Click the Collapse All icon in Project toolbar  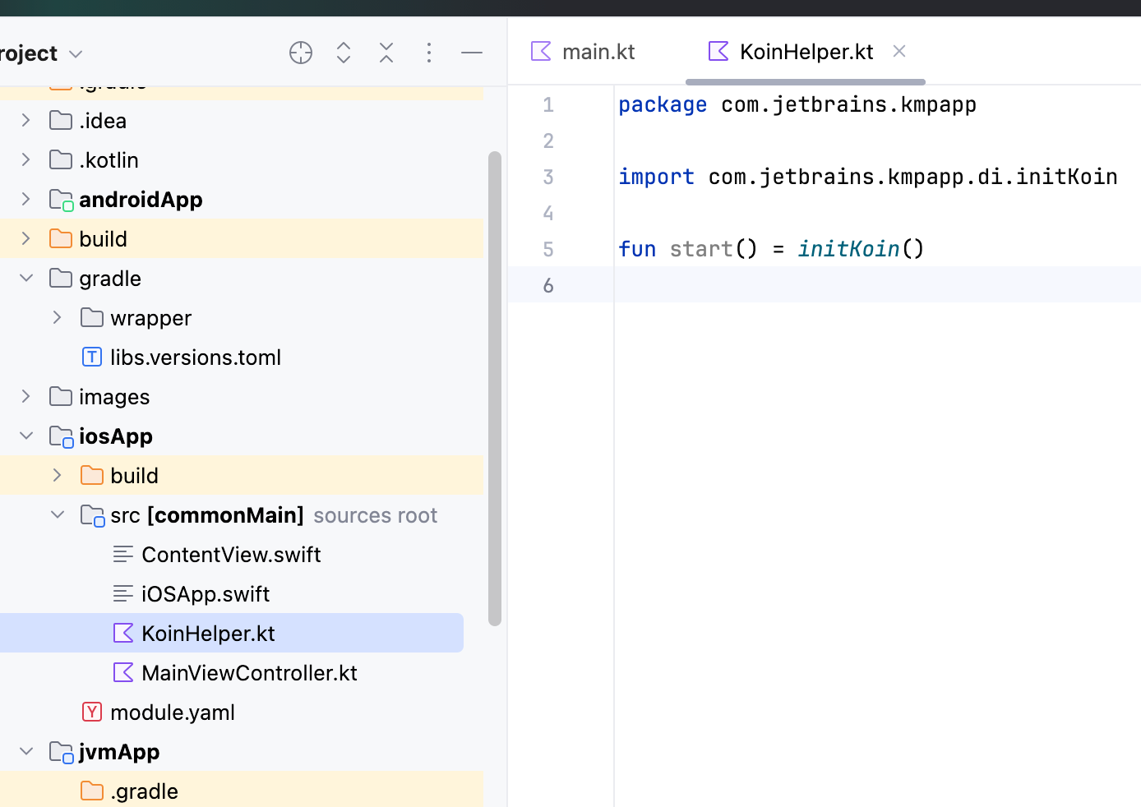pos(386,53)
